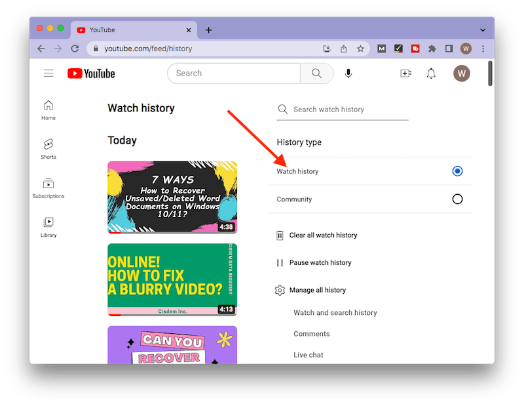Switch history type to Community
Viewport: 524px width, 406px height.
point(457,199)
